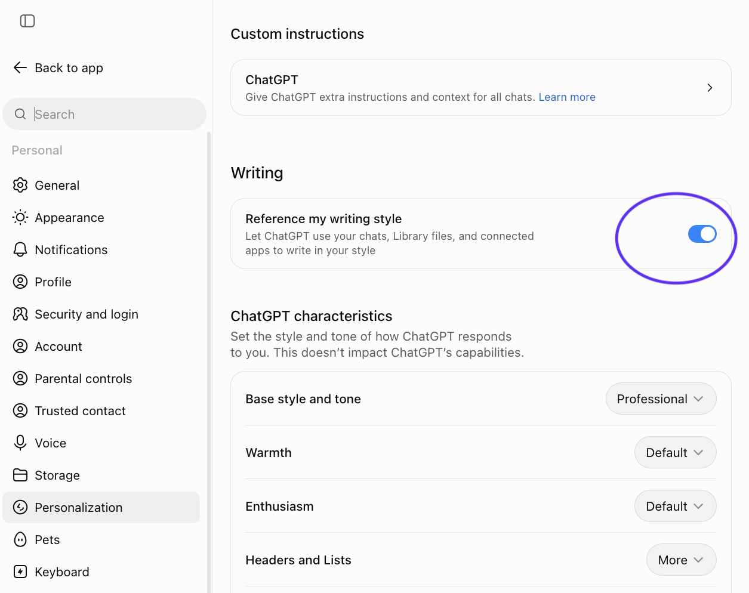Click the Account person icon
Viewport: 749px width, 593px height.
pyautogui.click(x=20, y=346)
